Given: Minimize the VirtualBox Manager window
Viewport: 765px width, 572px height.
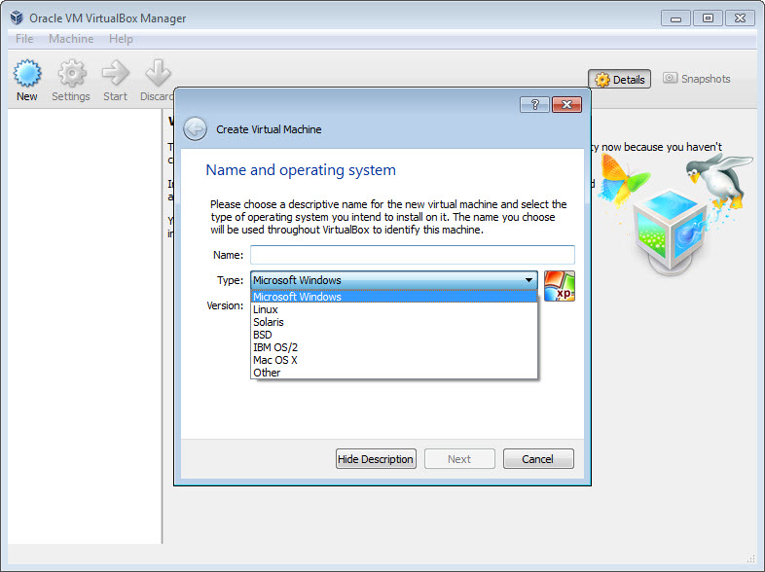Looking at the screenshot, I should pyautogui.click(x=675, y=18).
